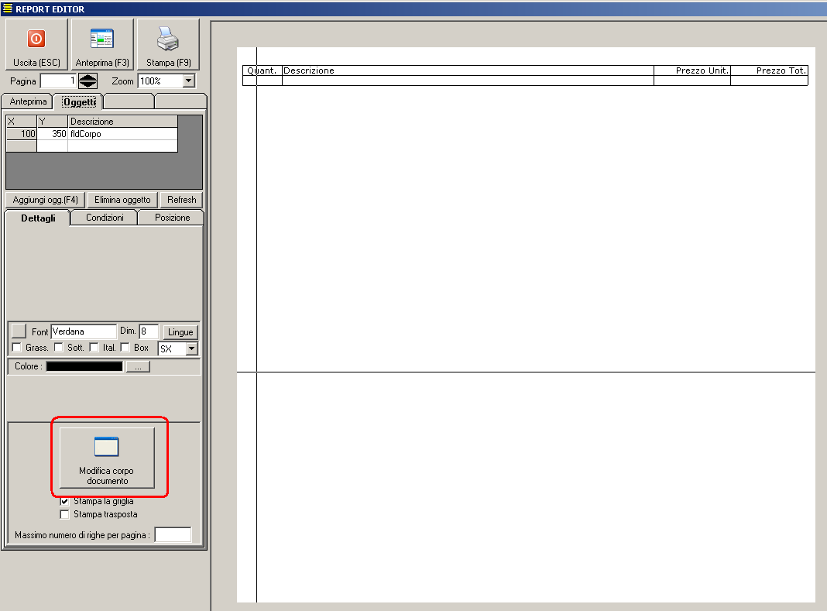Select the fldCorpo row description

coord(122,134)
